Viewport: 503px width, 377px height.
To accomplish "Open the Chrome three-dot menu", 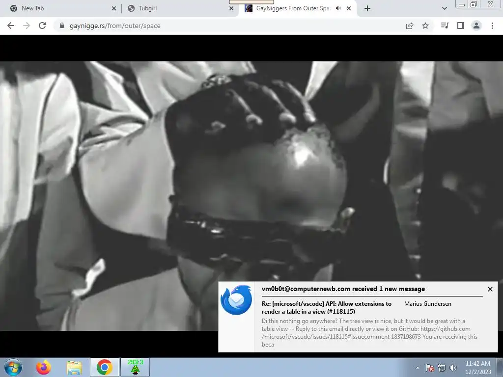I will coord(492,26).
